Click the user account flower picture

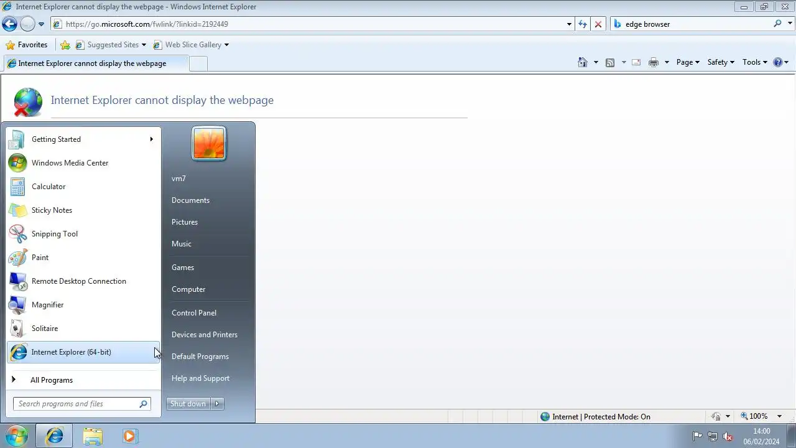coord(209,143)
